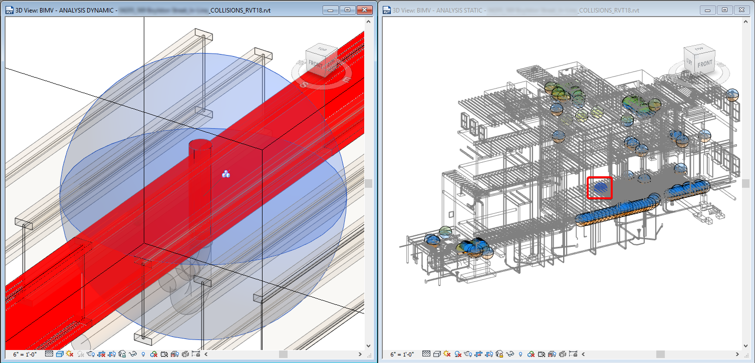The image size is (755, 363).
Task: Toggle Shadows on in the static view
Action: point(457,353)
